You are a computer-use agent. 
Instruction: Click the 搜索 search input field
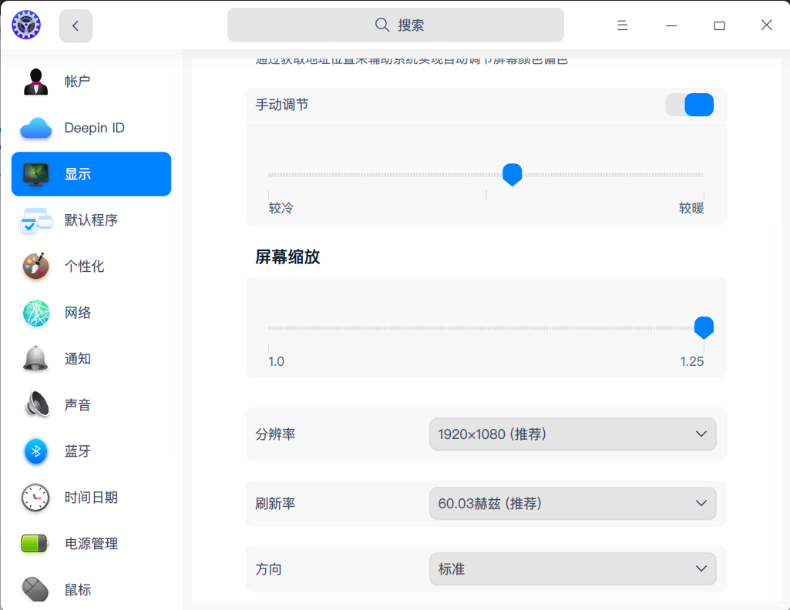click(x=395, y=25)
